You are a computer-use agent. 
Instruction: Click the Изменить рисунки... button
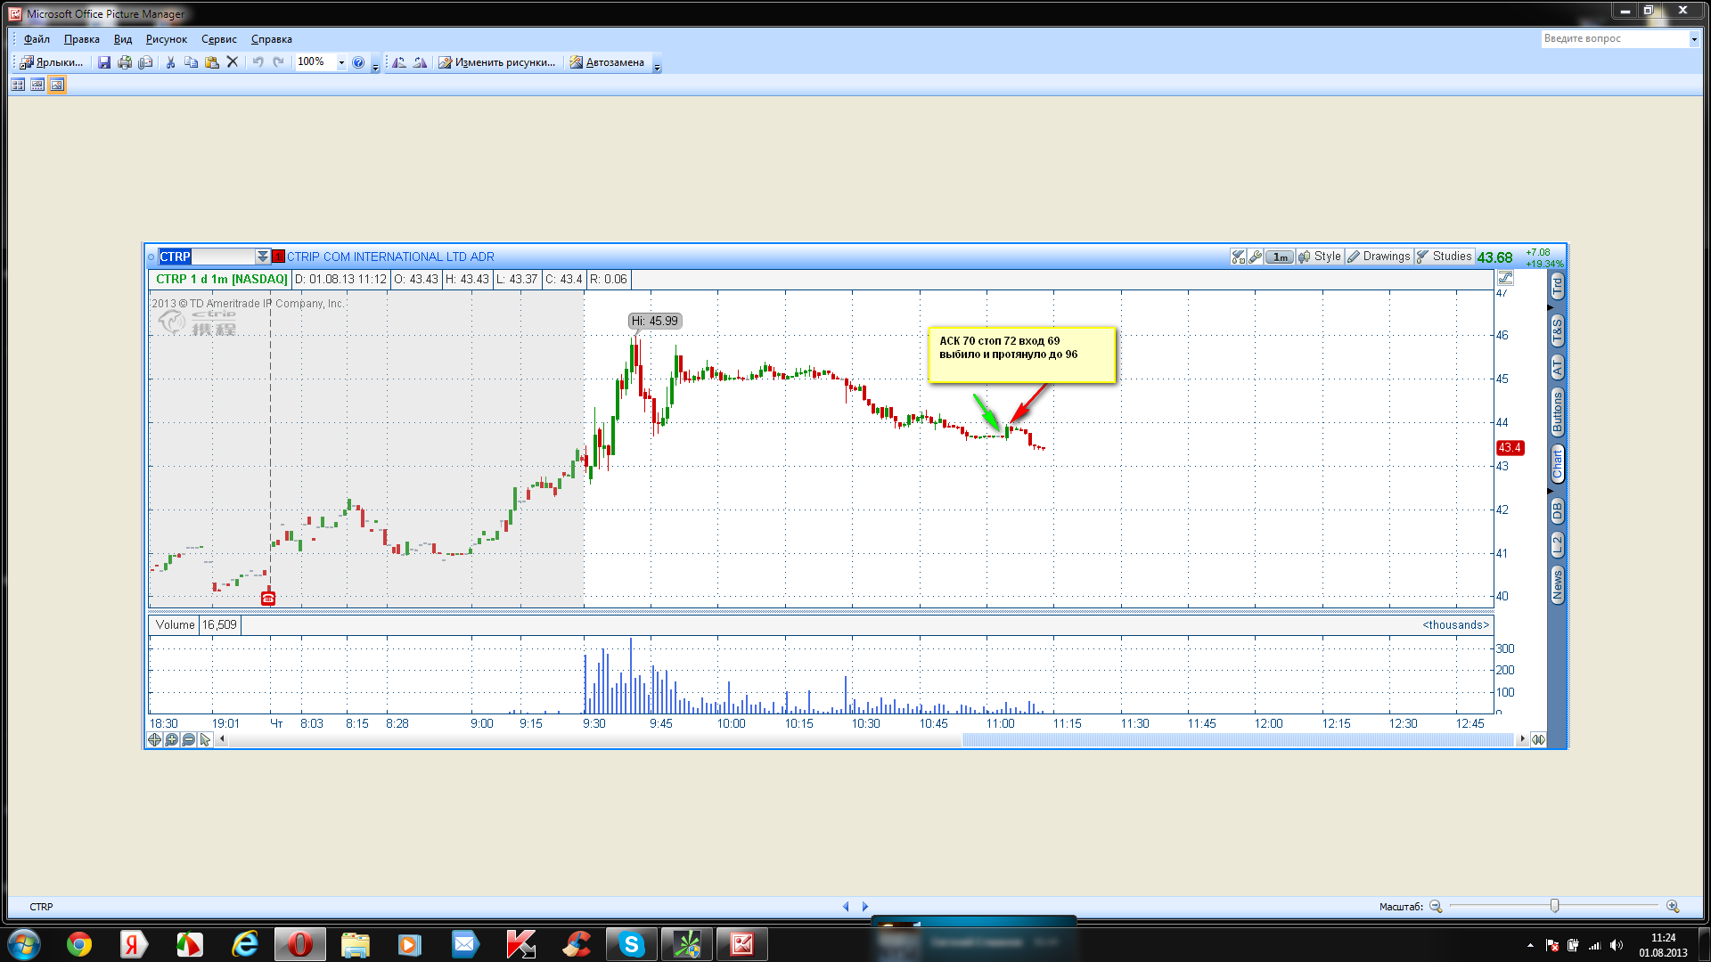coord(497,62)
